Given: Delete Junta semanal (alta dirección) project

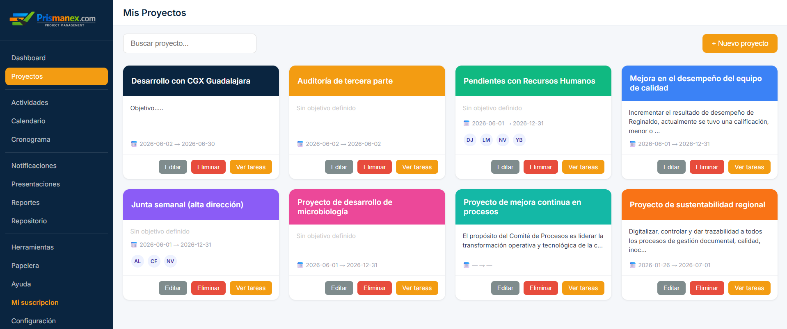Looking at the screenshot, I should (208, 288).
